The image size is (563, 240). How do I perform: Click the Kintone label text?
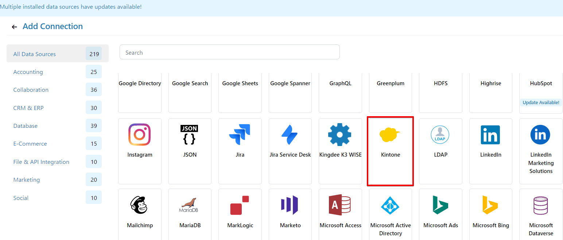(391, 155)
